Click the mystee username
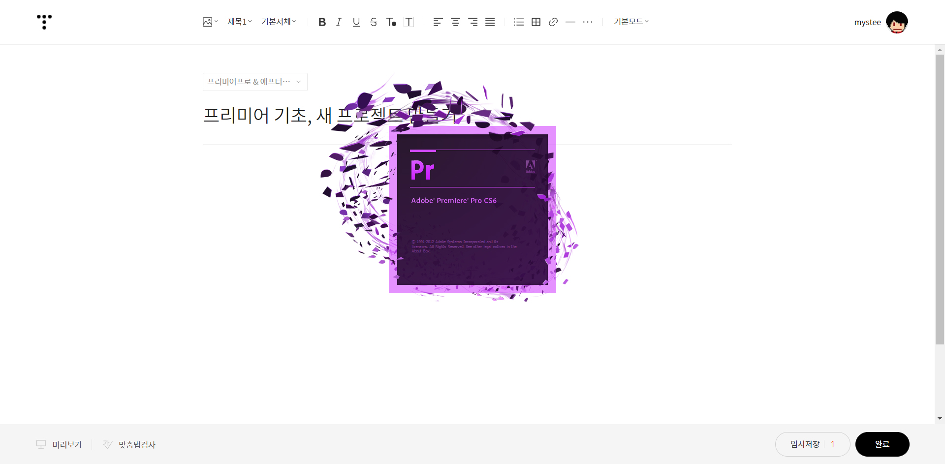 pos(867,22)
